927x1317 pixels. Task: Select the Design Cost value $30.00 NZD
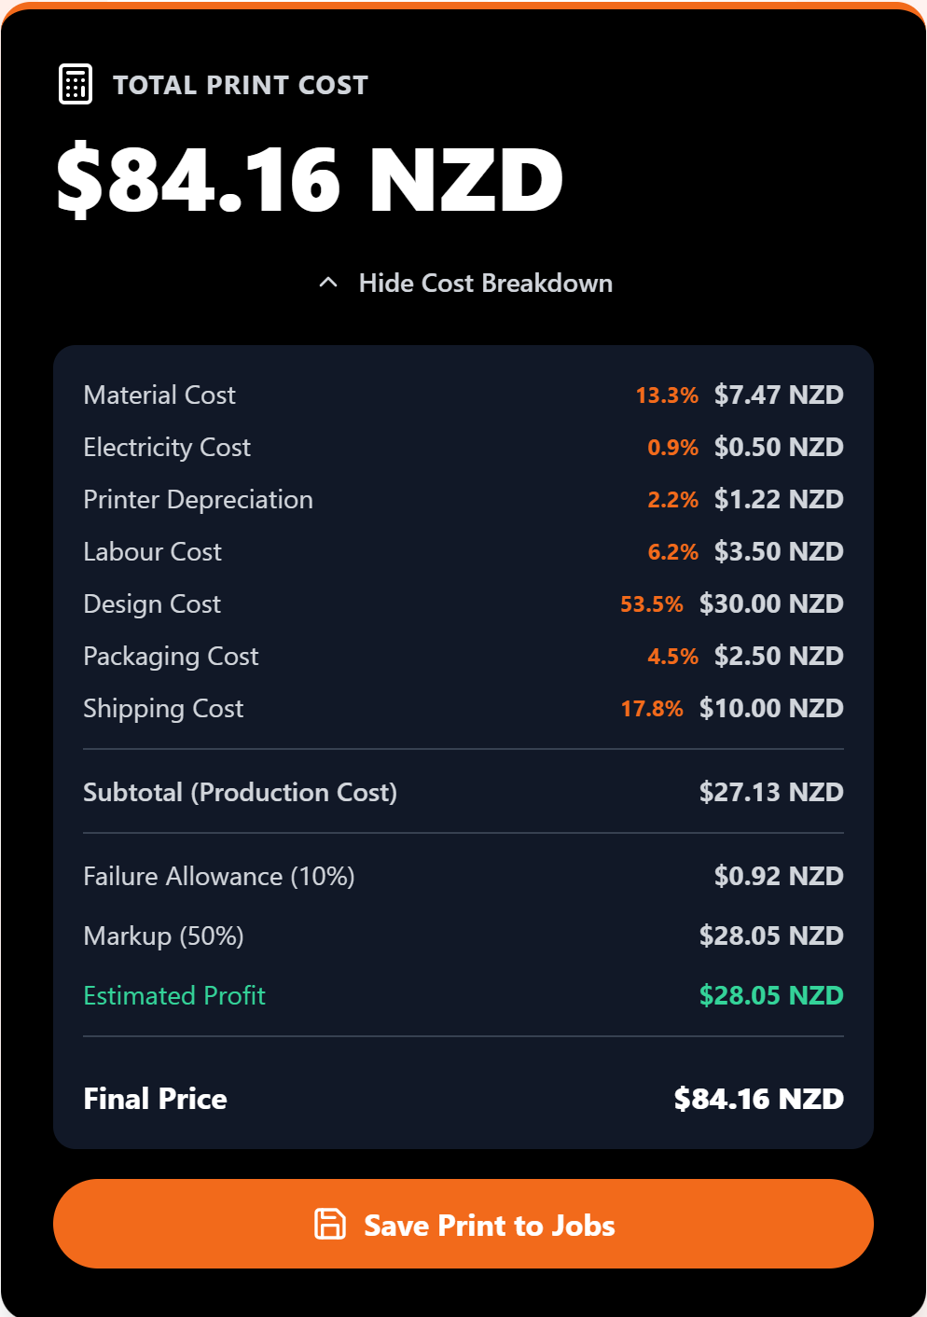772,603
